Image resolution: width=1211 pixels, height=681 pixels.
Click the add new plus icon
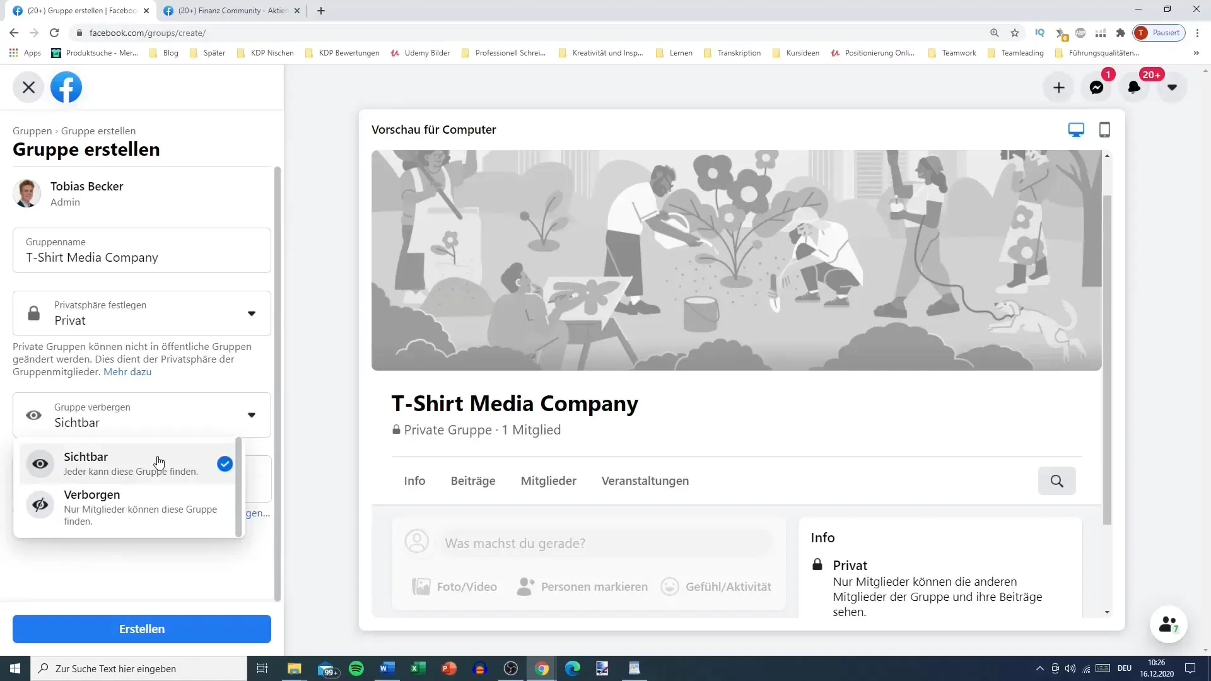(1058, 86)
